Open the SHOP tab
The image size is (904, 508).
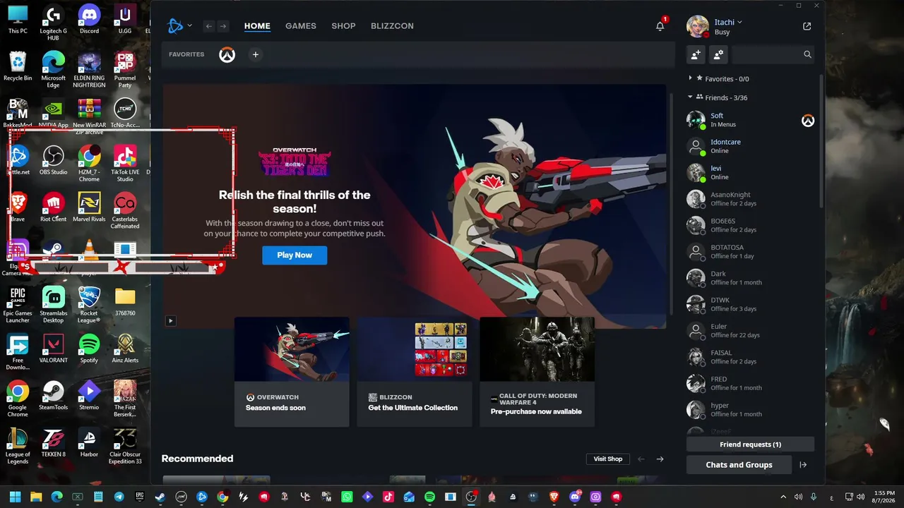(x=343, y=26)
